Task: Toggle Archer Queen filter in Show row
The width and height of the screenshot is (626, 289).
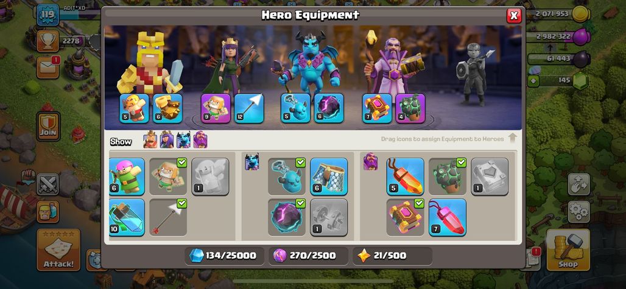Action: [x=167, y=139]
